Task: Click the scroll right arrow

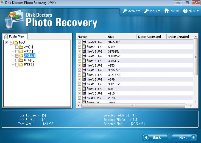Action: pos(191,106)
